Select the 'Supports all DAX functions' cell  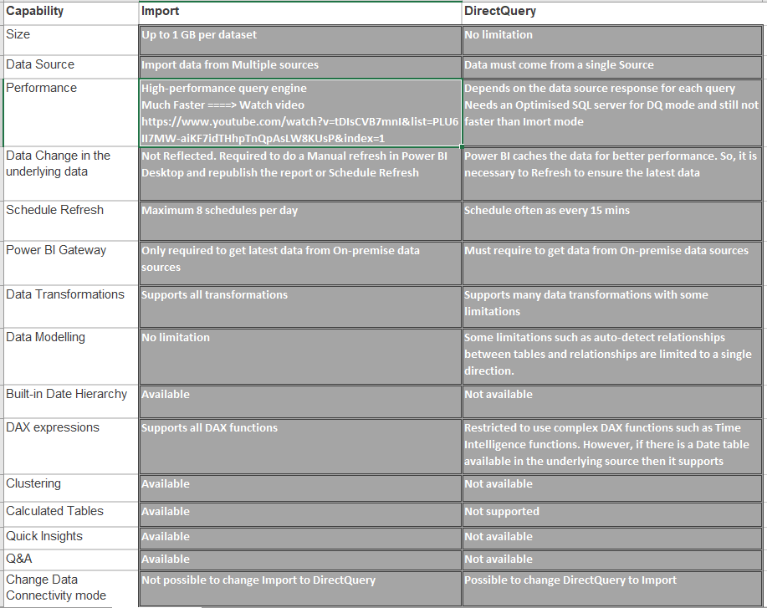299,445
